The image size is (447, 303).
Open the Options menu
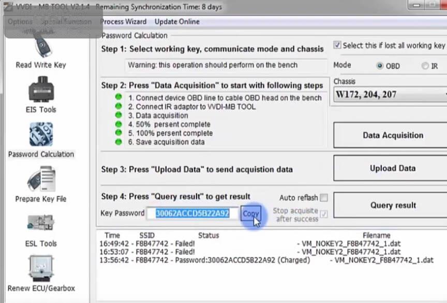[x=20, y=22]
